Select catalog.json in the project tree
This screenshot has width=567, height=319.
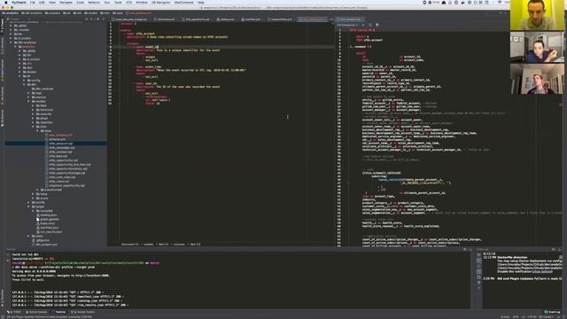[48, 215]
